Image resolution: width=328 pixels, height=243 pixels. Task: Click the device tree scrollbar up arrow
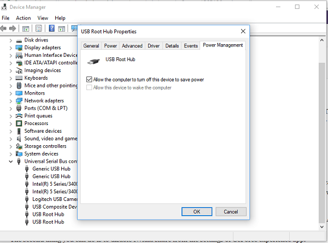(x=322, y=40)
